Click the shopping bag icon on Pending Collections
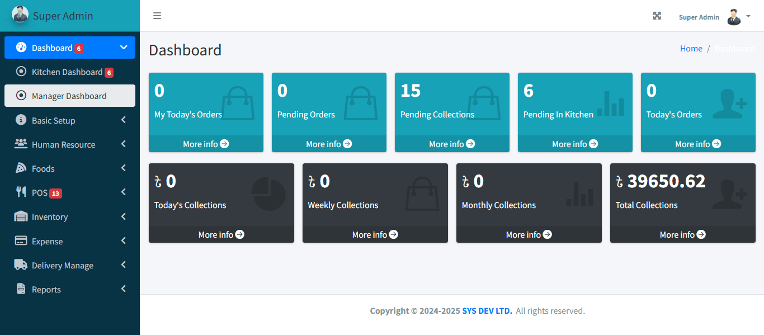This screenshot has height=335, width=764. point(484,103)
